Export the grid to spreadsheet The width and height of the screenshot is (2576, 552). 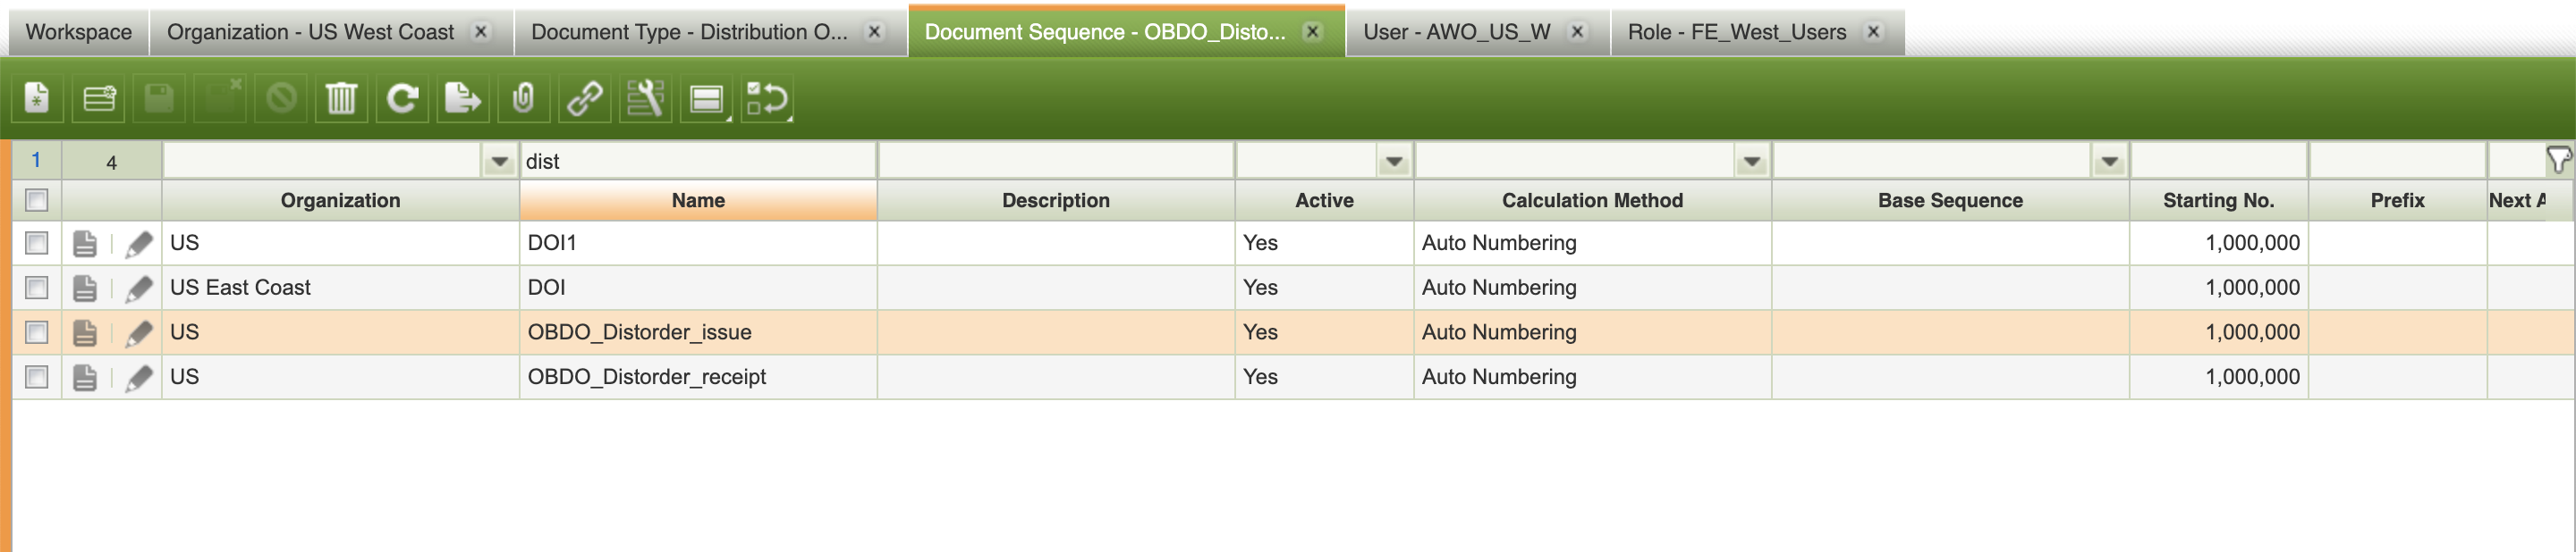click(x=462, y=99)
